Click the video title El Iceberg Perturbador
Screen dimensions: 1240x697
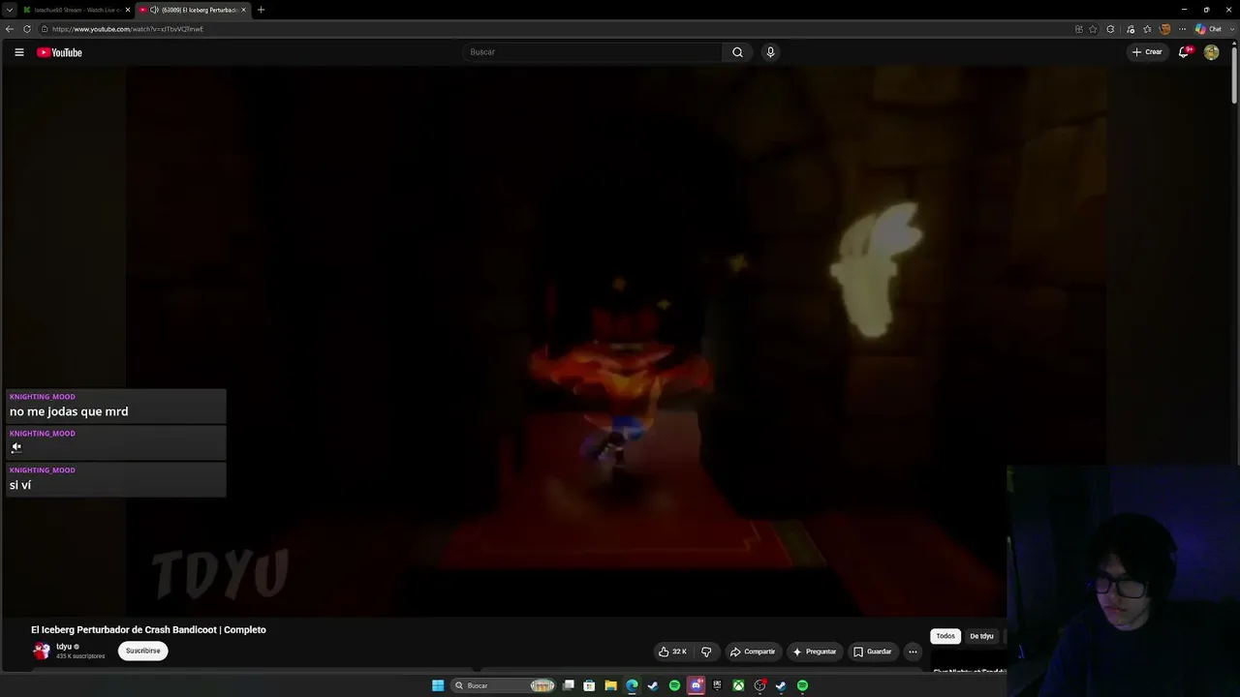(x=148, y=630)
